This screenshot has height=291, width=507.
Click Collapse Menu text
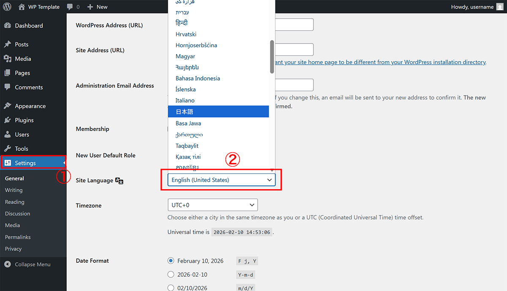[x=33, y=264]
